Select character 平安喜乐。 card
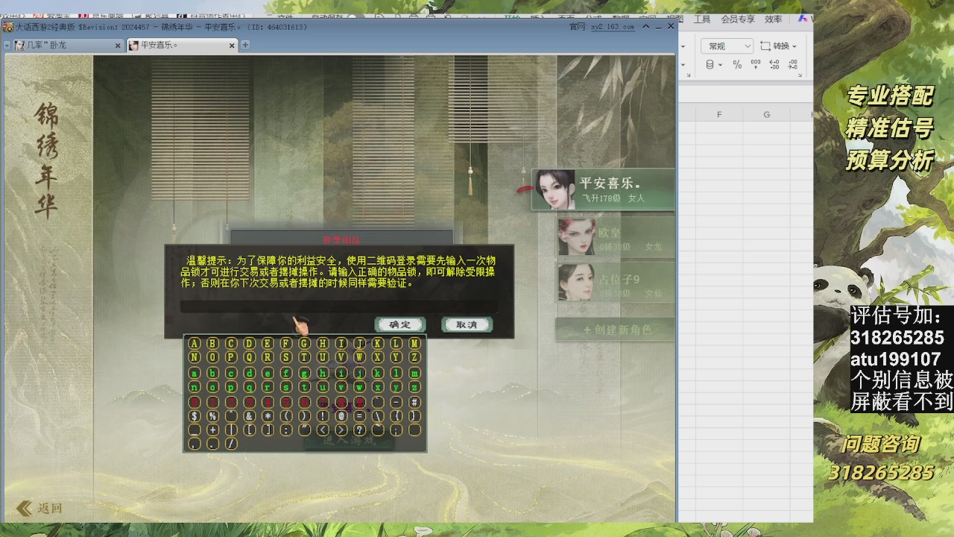The image size is (954, 537). point(603,190)
